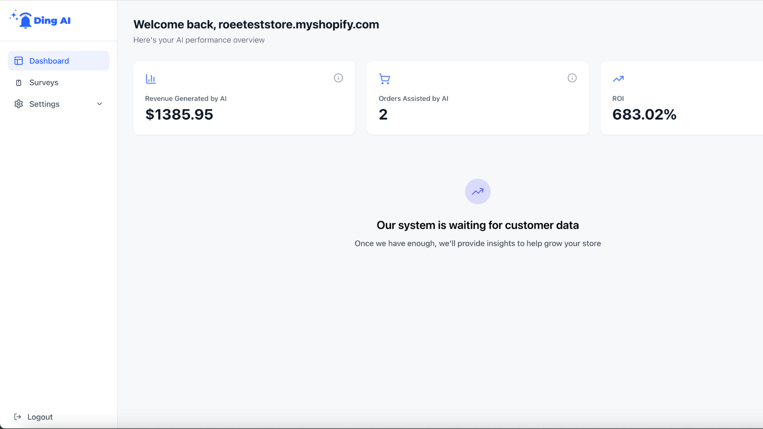Viewport: 763px width, 429px height.
Task: Log out using the Logout button
Action: pos(33,417)
